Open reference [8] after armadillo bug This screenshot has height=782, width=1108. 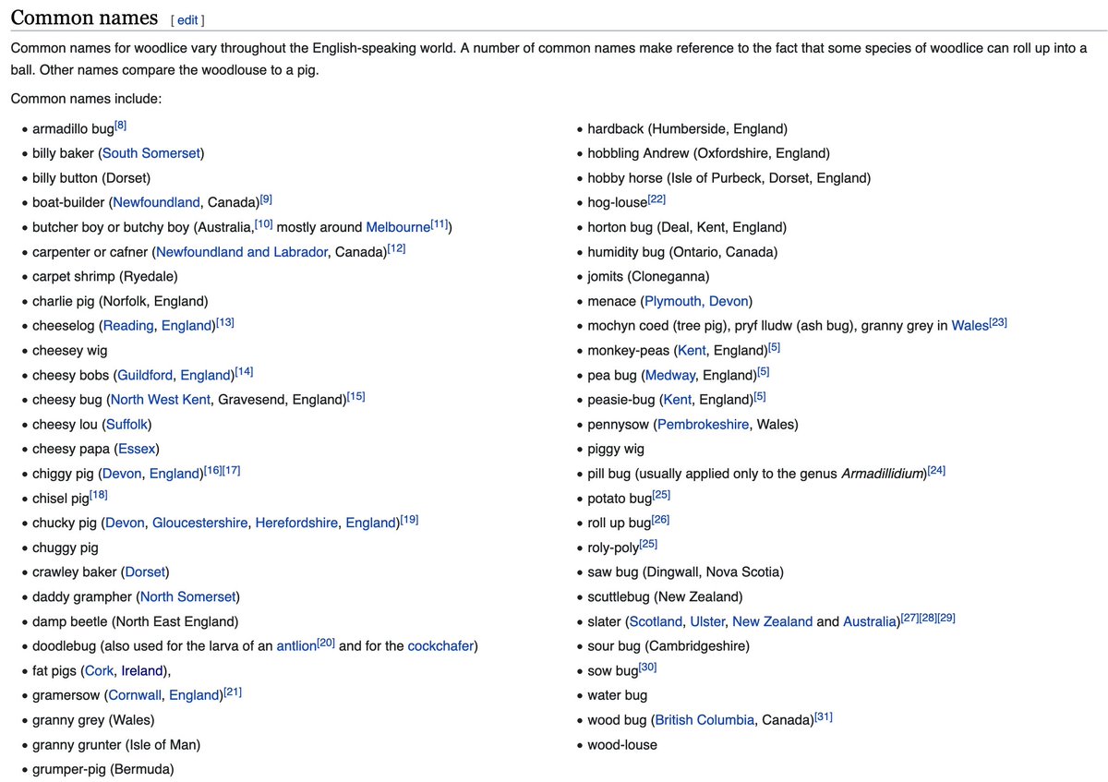(120, 125)
